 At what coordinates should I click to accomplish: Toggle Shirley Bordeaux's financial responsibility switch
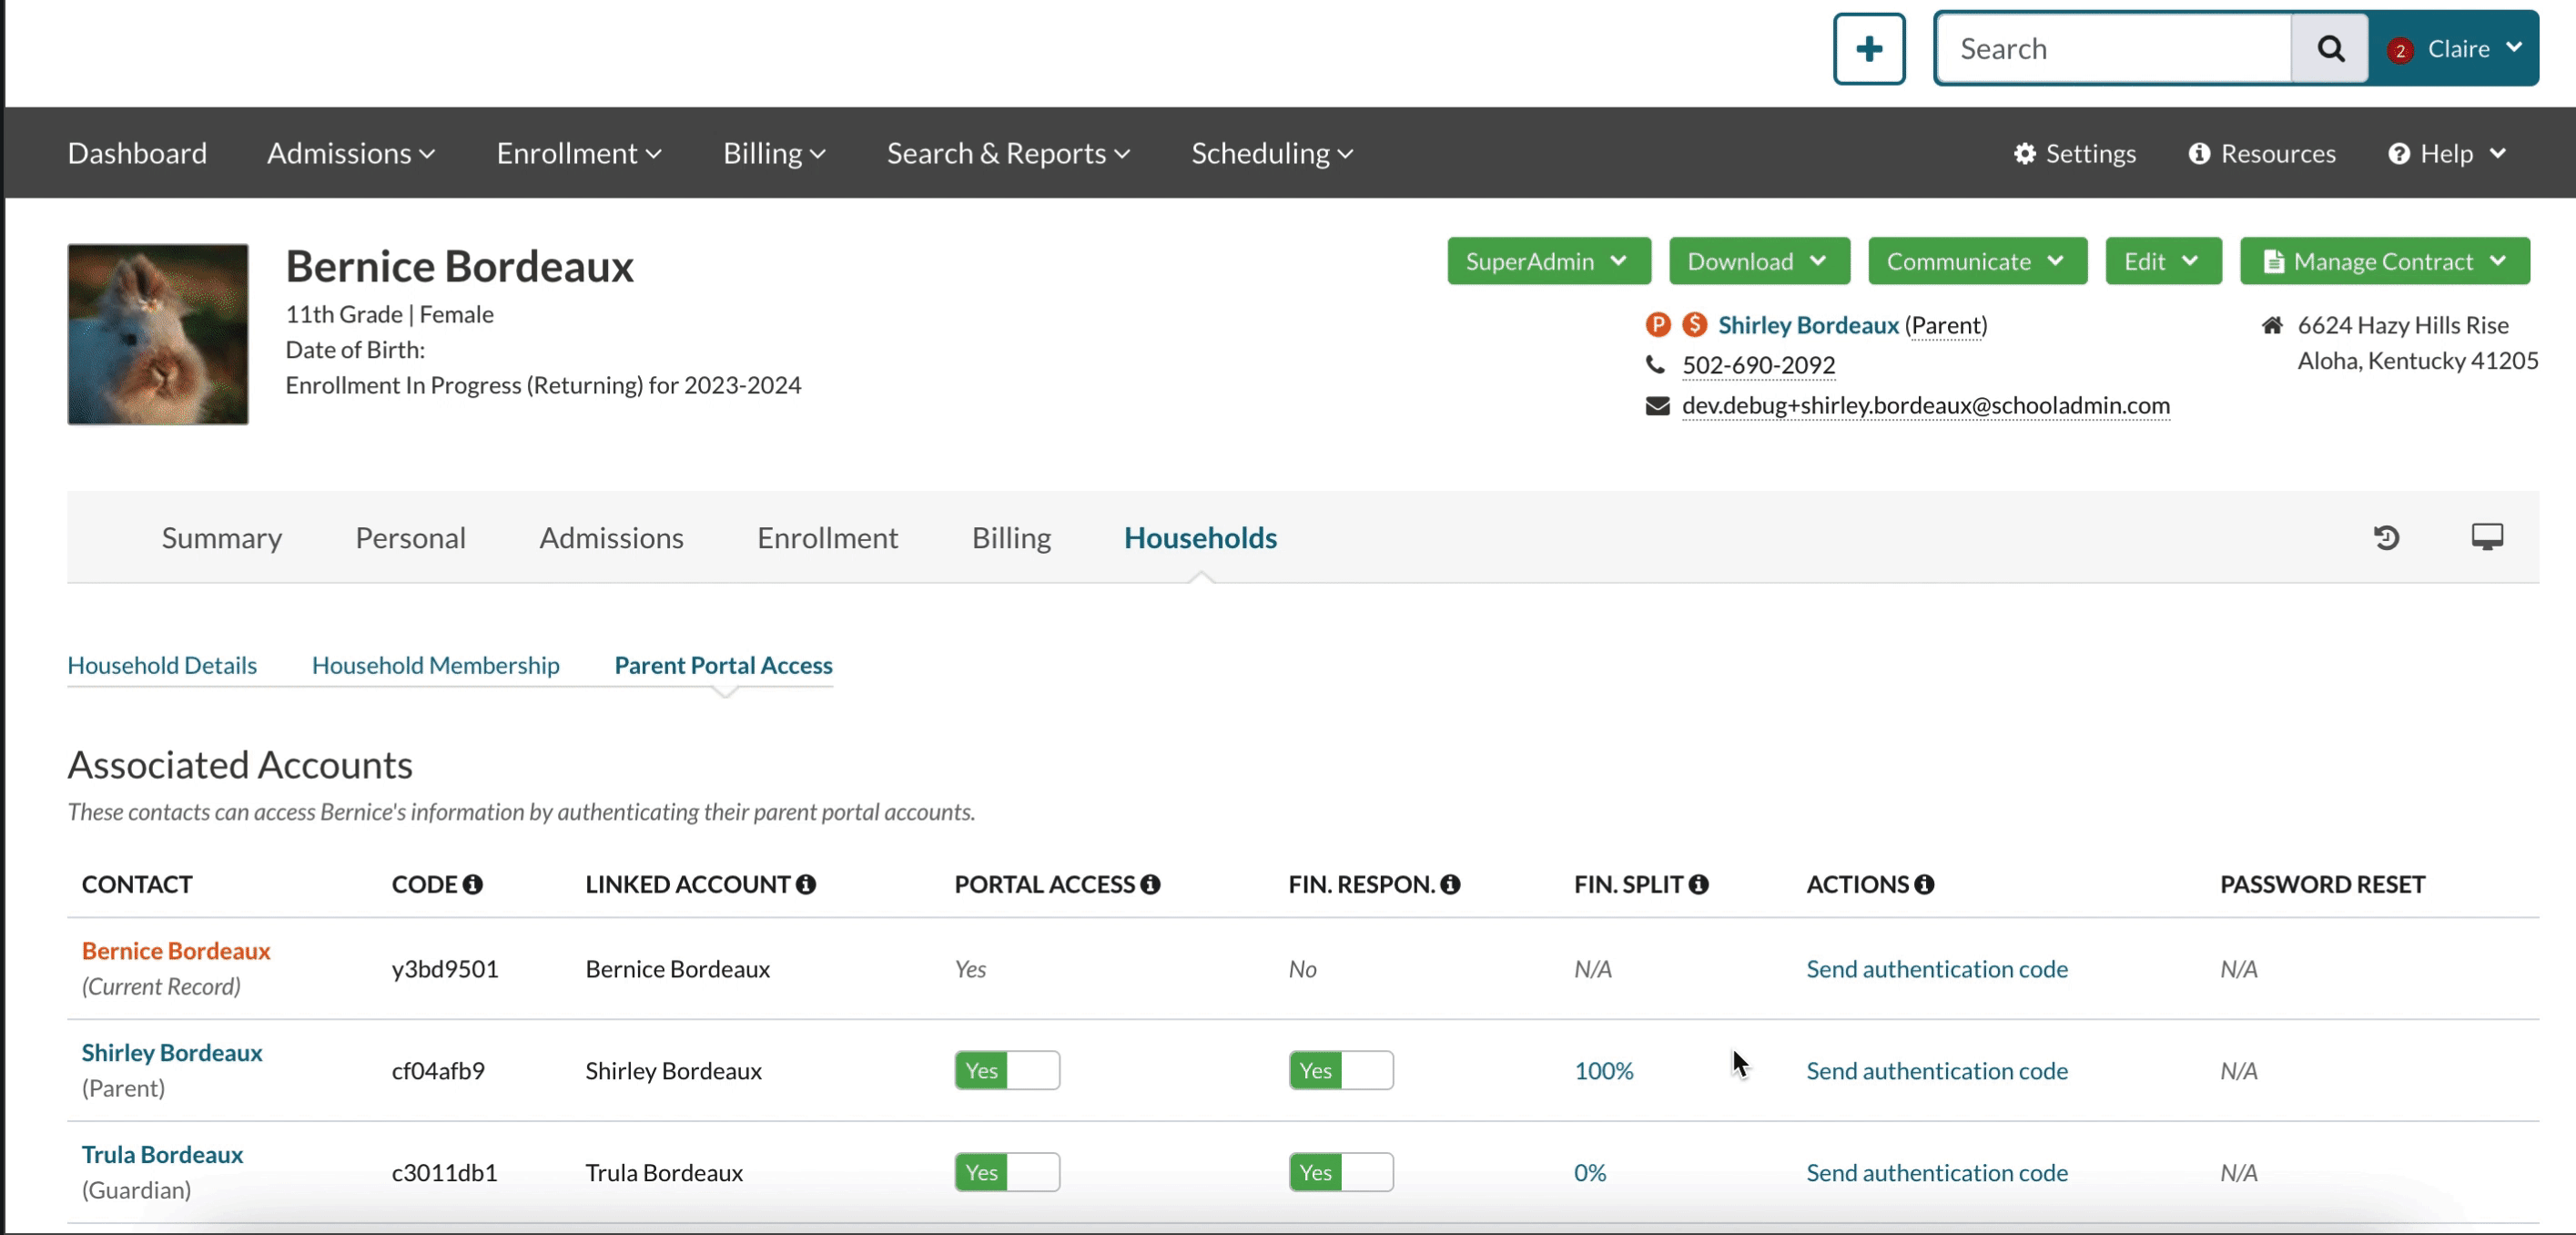(1340, 1071)
